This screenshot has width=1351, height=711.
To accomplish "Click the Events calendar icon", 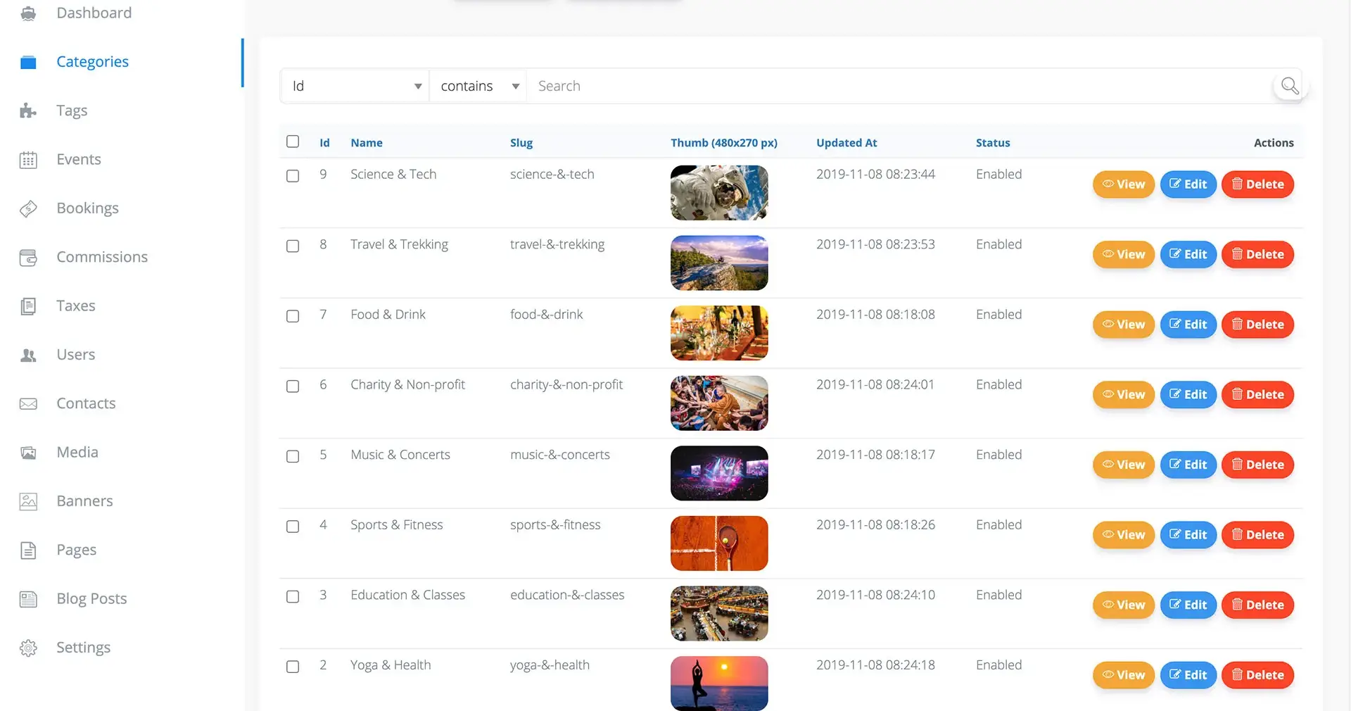I will (x=28, y=160).
